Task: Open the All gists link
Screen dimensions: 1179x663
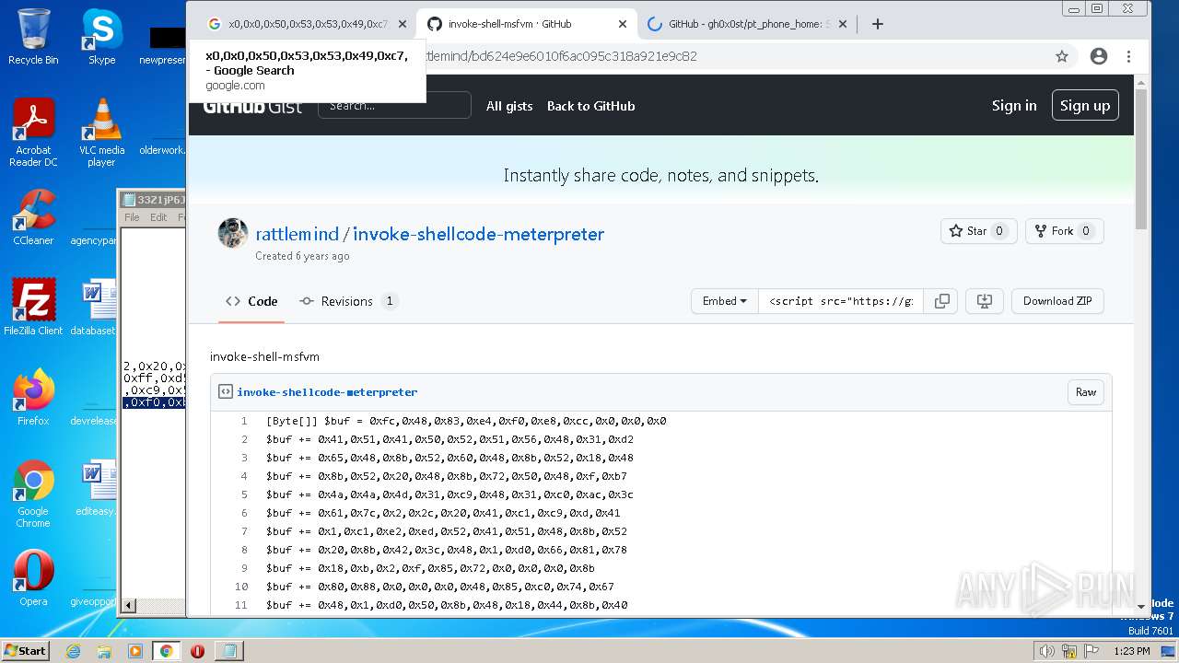Action: click(x=509, y=106)
